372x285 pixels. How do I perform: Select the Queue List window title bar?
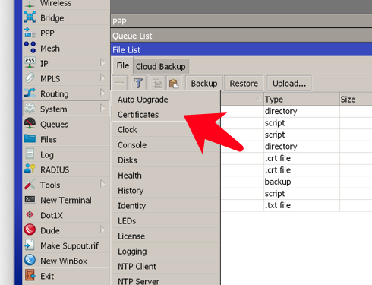pos(241,36)
